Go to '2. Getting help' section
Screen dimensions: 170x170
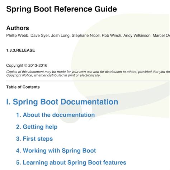click(x=37, y=127)
